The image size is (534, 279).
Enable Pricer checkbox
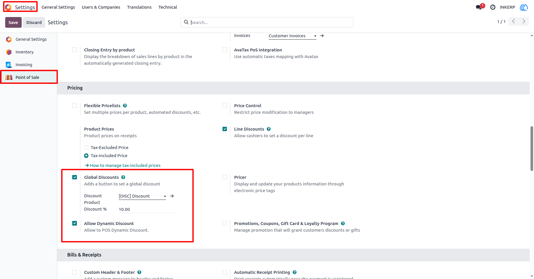point(225,177)
